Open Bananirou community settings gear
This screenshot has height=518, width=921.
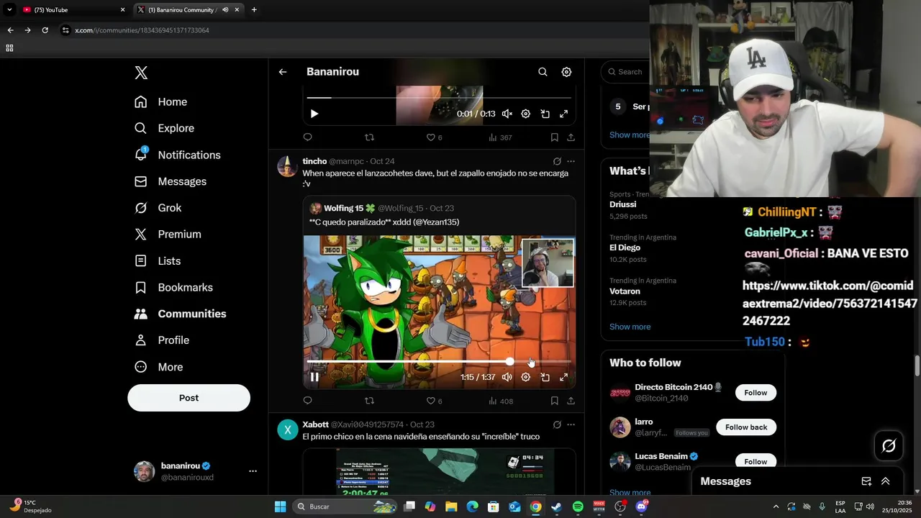point(566,72)
